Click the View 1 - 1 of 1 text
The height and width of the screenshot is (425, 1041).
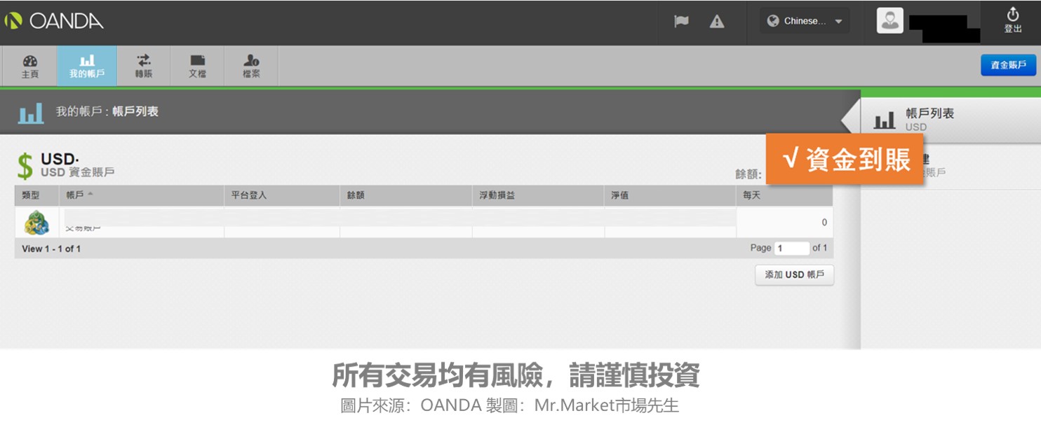pos(51,249)
